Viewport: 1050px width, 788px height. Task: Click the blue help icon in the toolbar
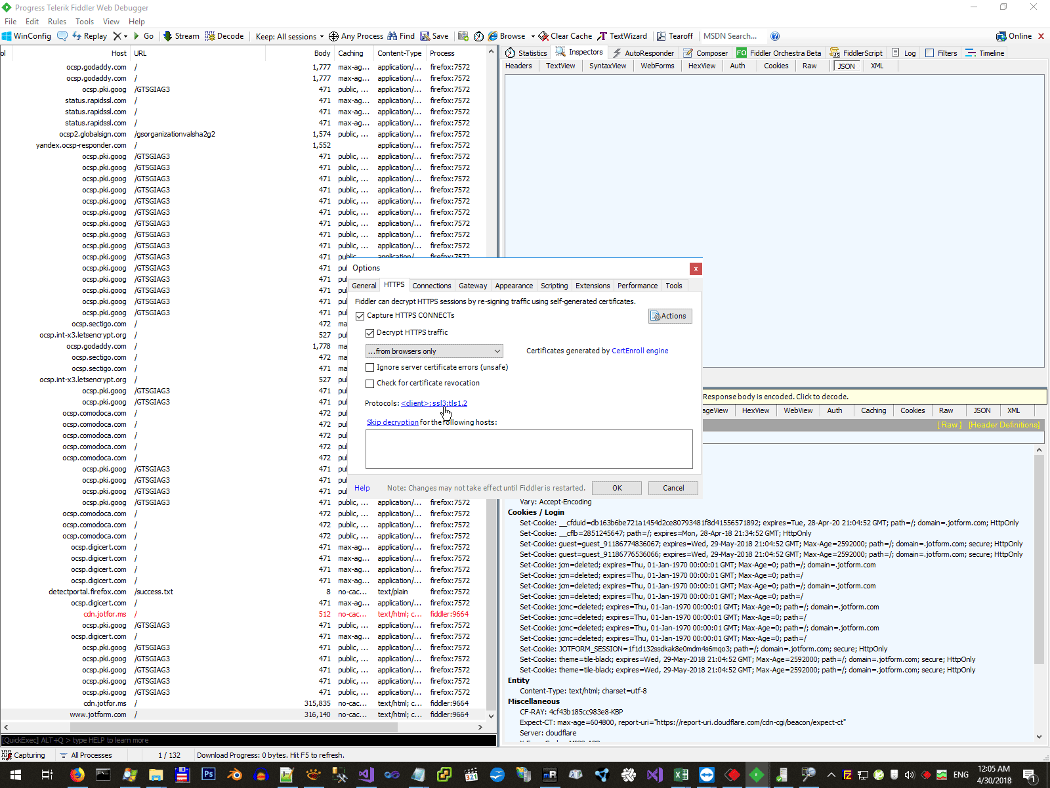pyautogui.click(x=775, y=36)
